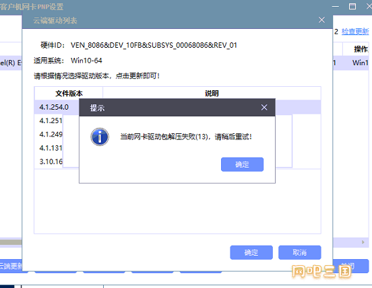This screenshot has width=372, height=288.
Task: Click the 说明 column header
Action: click(x=212, y=94)
